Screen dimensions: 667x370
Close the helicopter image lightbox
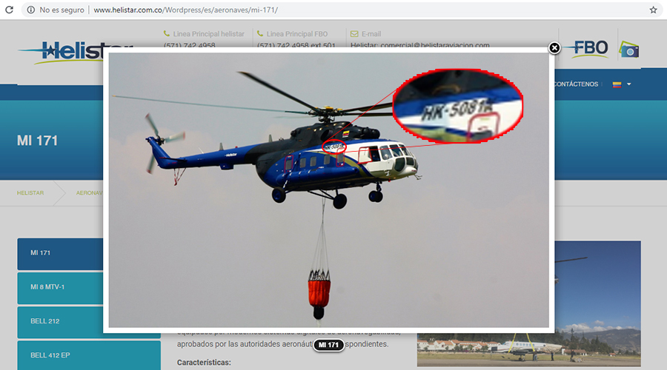(554, 48)
